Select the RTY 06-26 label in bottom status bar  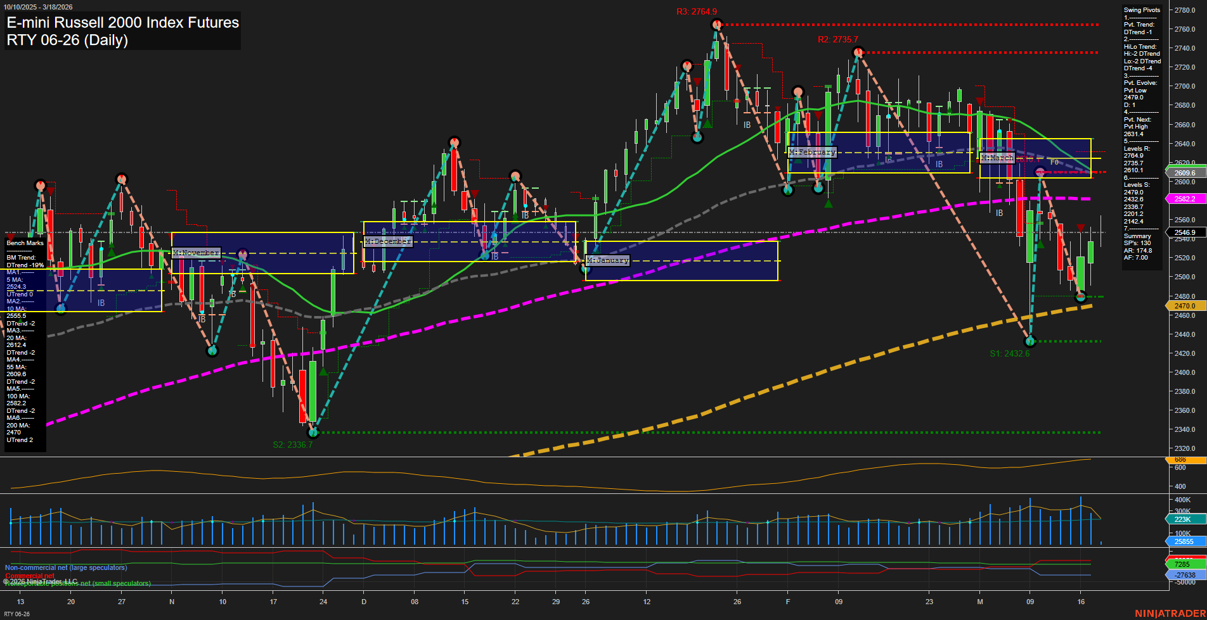point(16,614)
